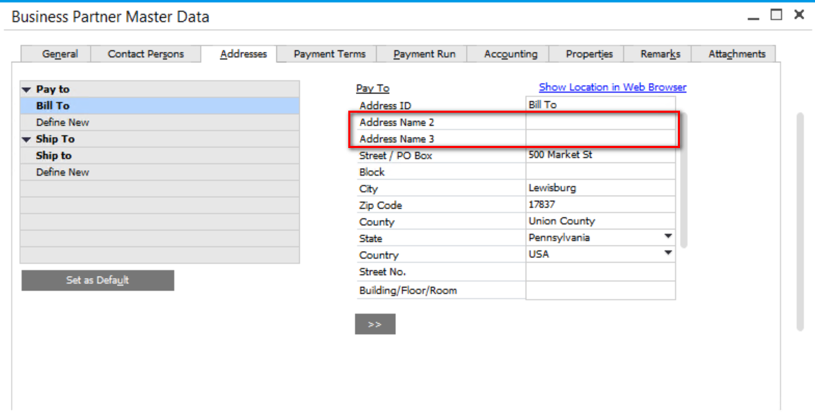Open the Contact Persons tab
Screen dimensions: 815x415
click(146, 54)
